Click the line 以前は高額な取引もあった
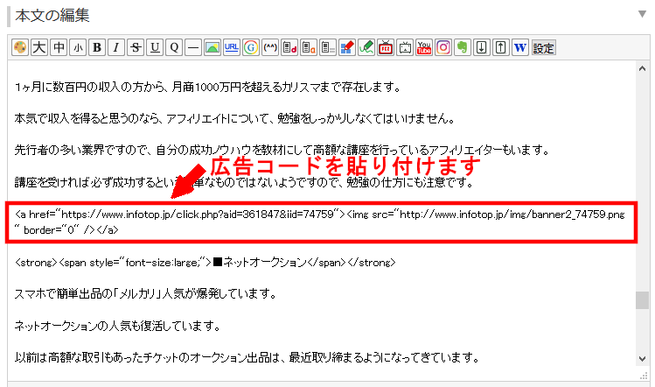The image size is (655, 387). click(x=247, y=357)
